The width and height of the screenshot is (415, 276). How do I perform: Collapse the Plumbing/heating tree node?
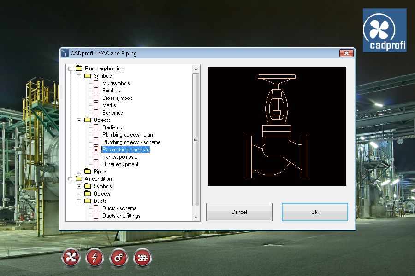(70, 69)
